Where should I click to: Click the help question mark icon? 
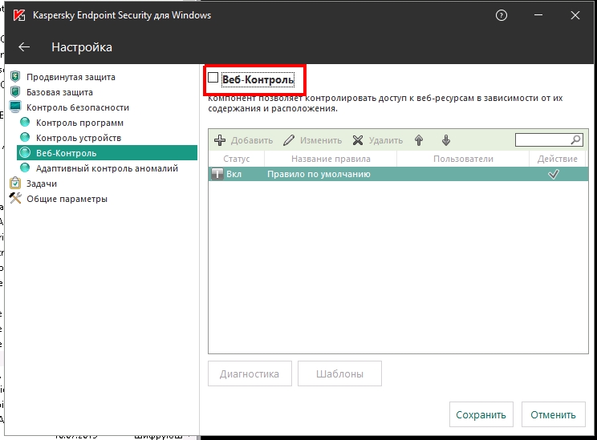point(502,15)
